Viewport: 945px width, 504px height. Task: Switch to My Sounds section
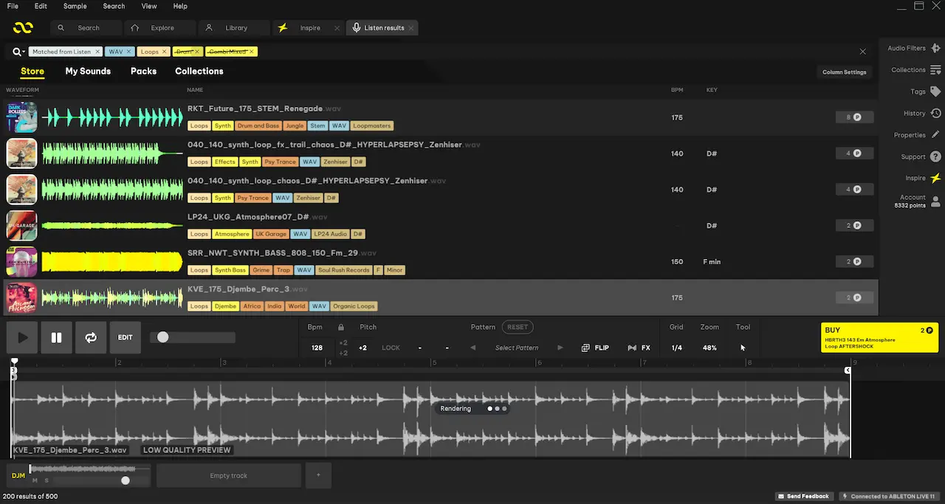pyautogui.click(x=88, y=72)
